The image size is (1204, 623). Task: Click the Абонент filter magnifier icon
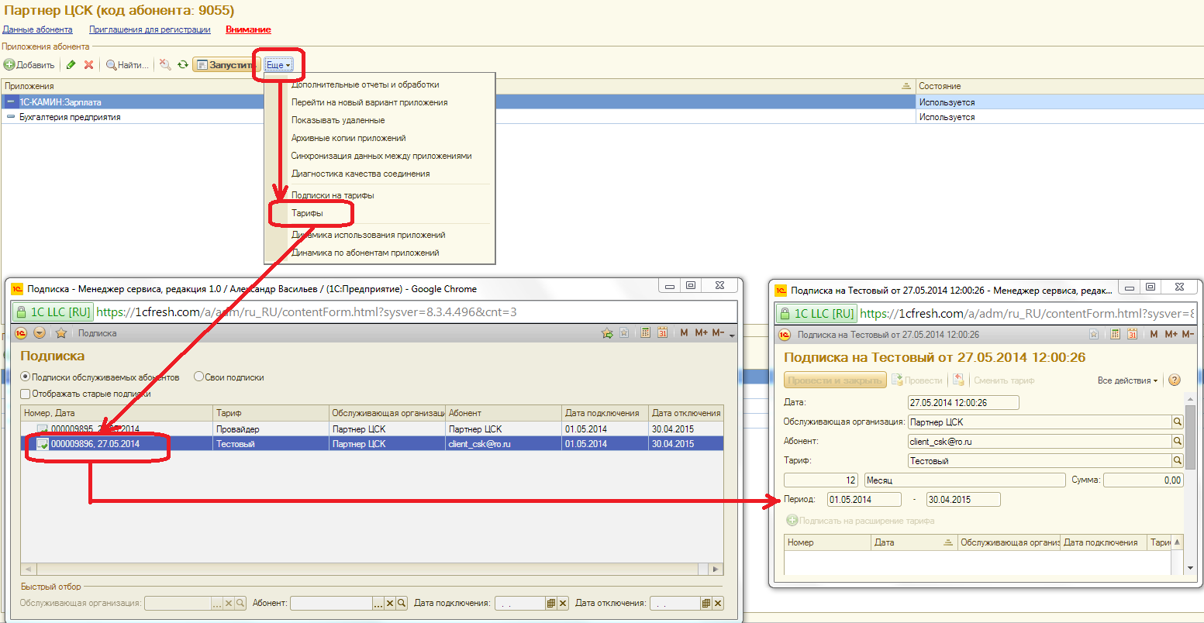point(402,603)
